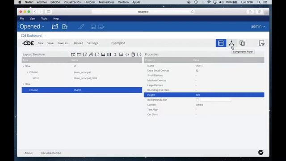Screen dimensions: 286x161
Task: Click the CDE logo
Action: [28, 43]
